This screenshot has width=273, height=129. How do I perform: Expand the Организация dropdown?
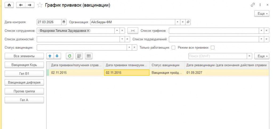(x=177, y=22)
